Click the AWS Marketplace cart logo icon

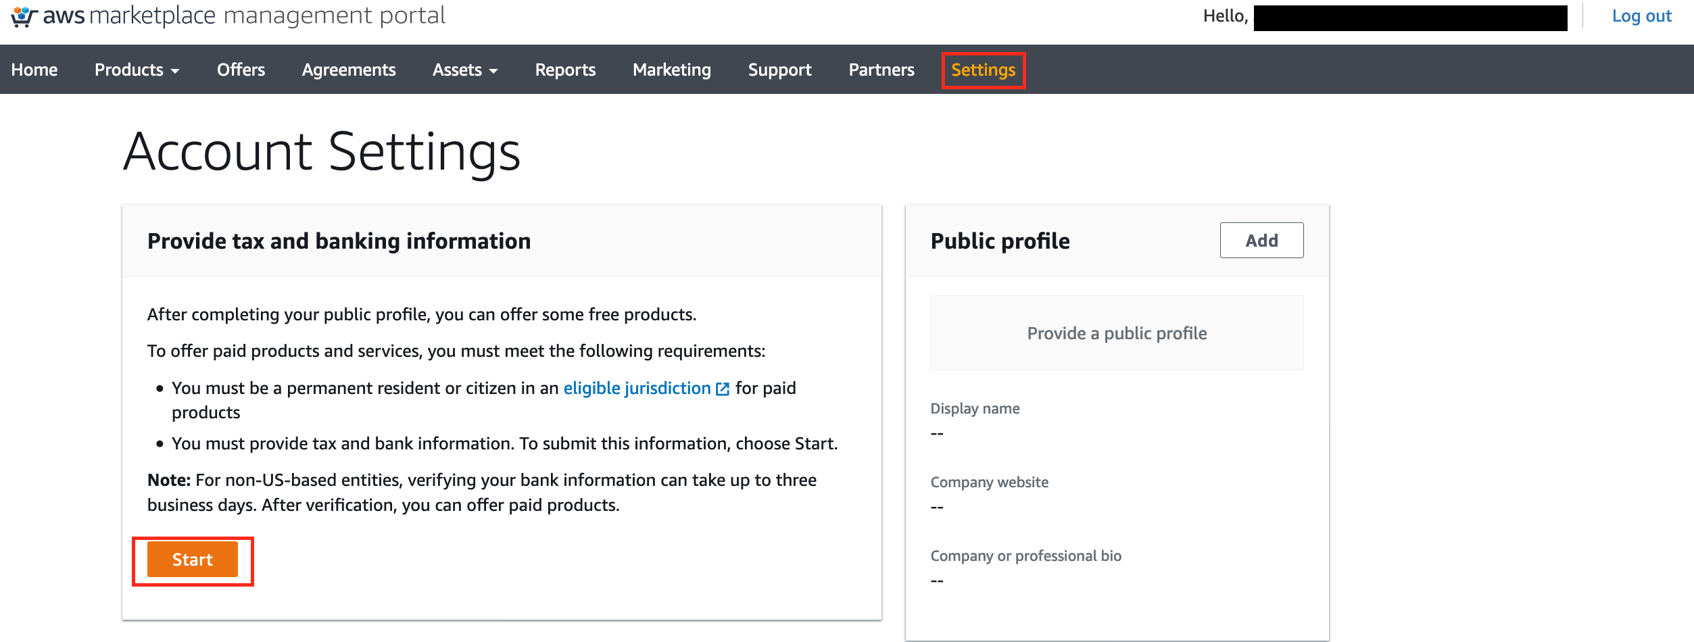coord(24,16)
